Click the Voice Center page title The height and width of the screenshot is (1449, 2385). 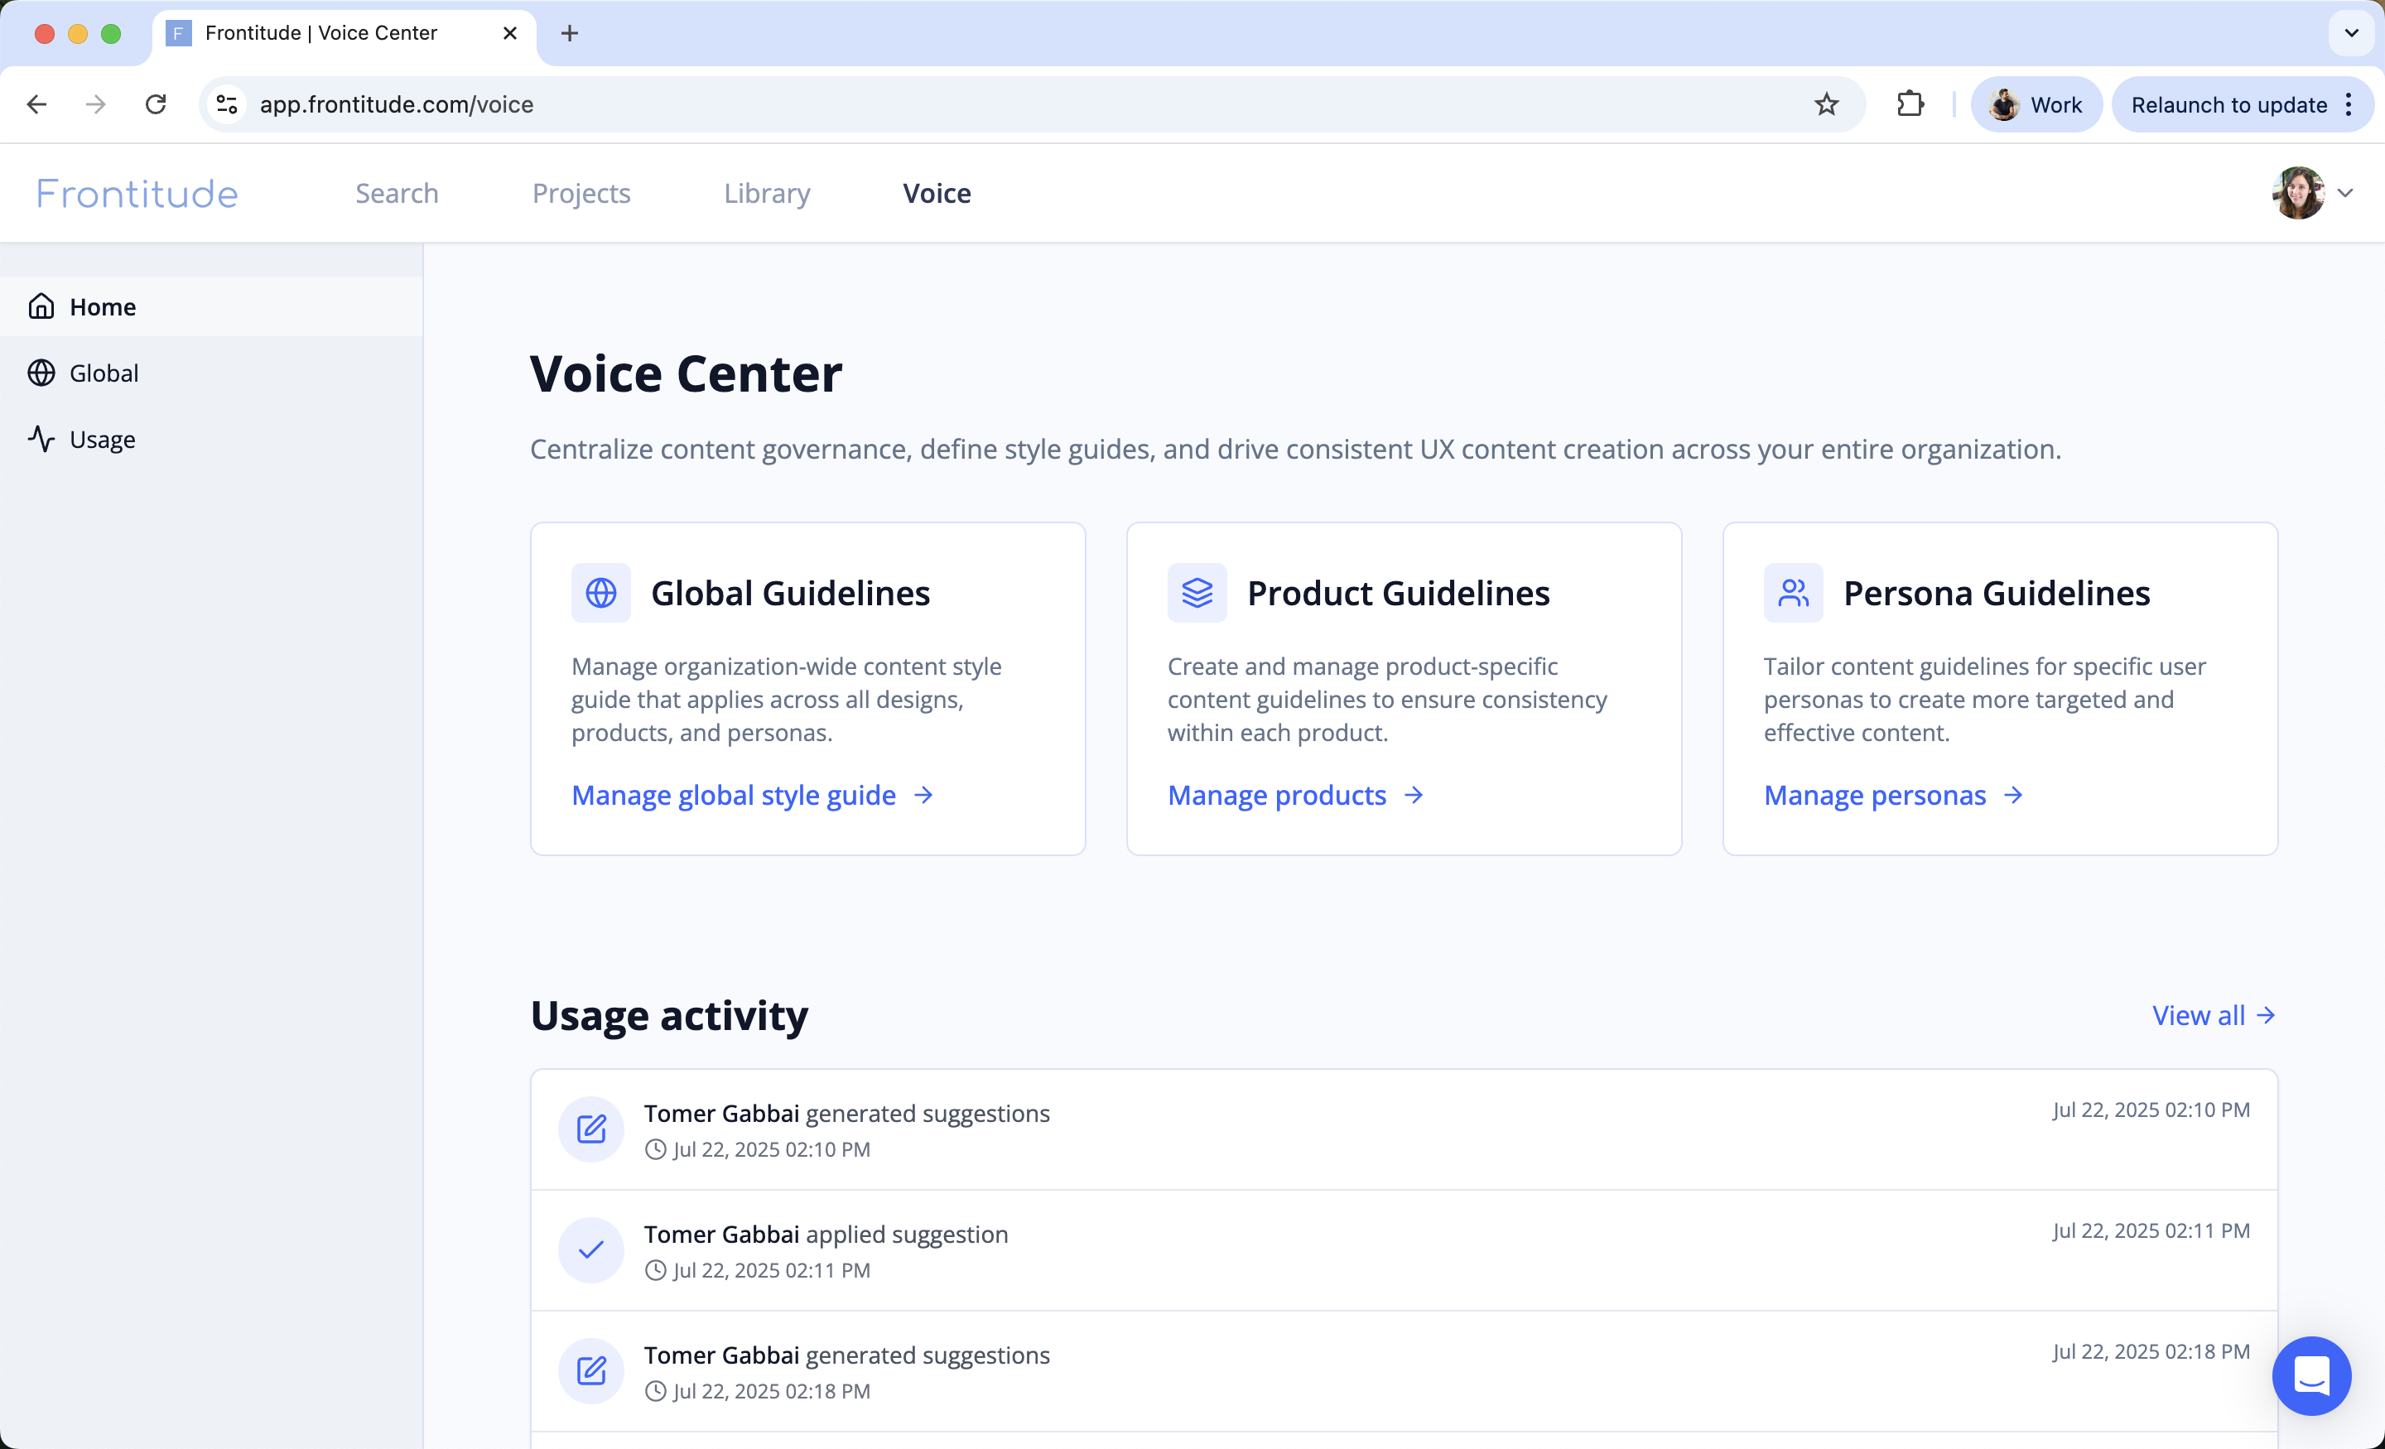[x=687, y=373]
